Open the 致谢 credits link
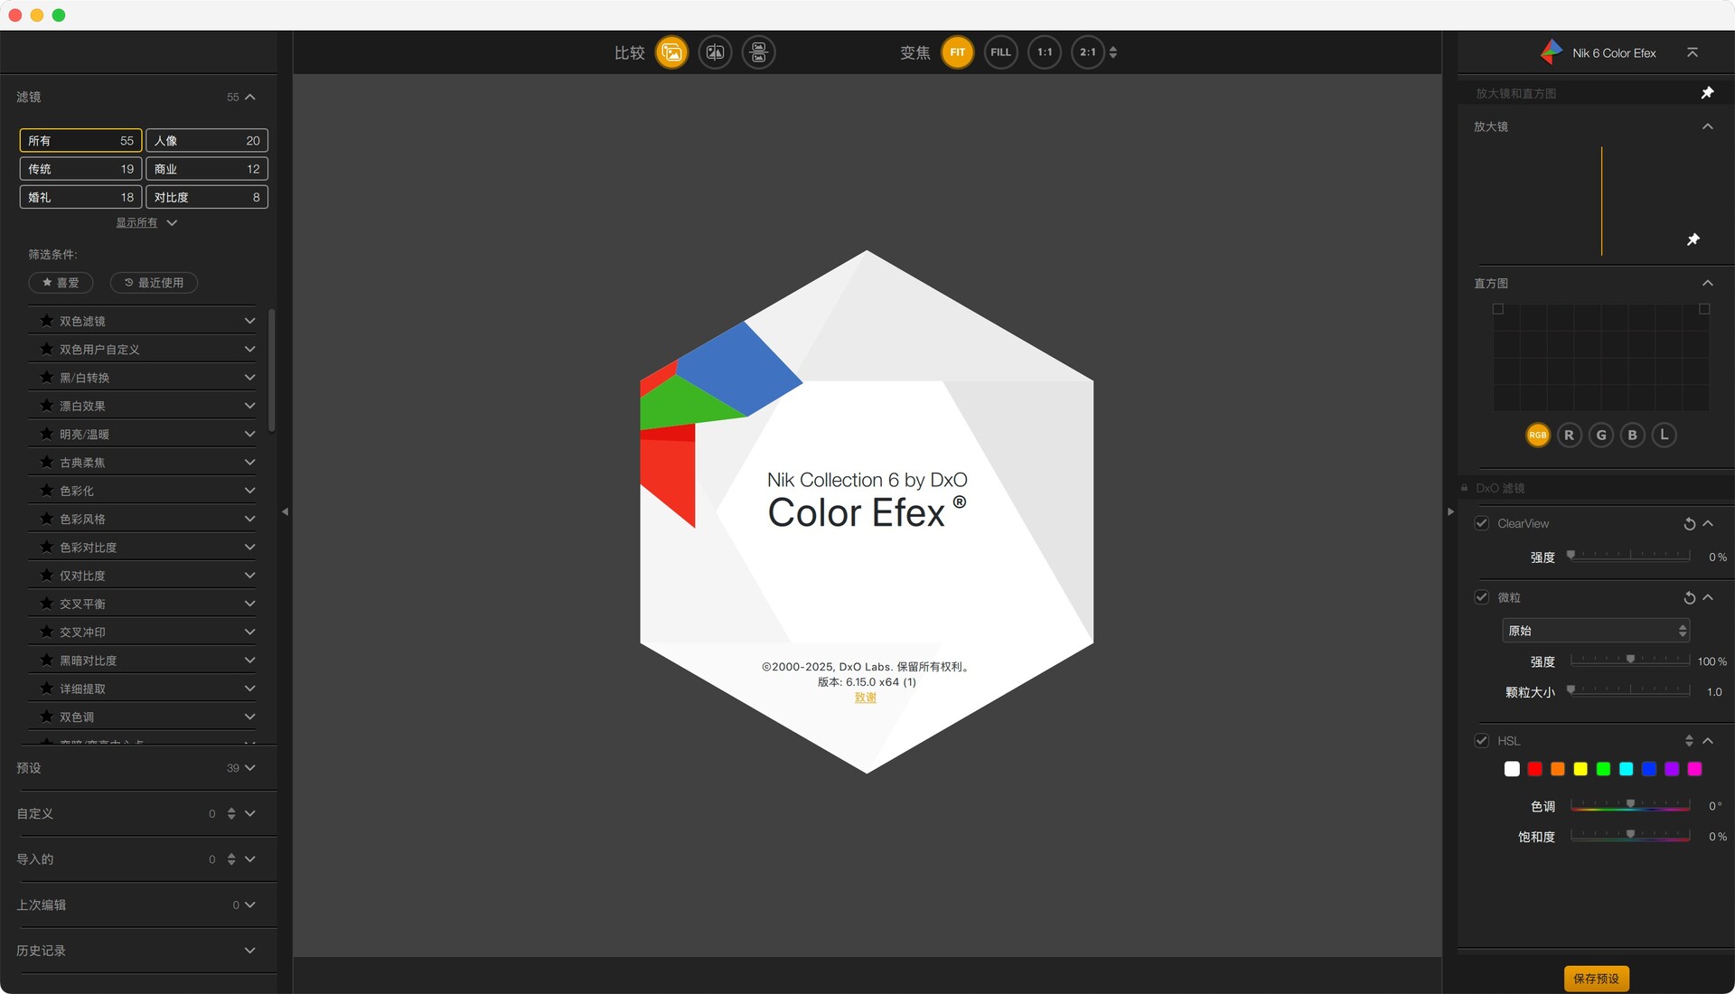Viewport: 1735px width, 994px height. 866,698
